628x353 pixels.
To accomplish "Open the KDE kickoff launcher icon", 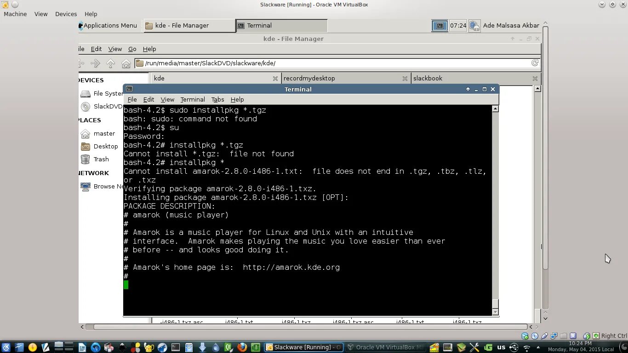I will pyautogui.click(x=6, y=347).
